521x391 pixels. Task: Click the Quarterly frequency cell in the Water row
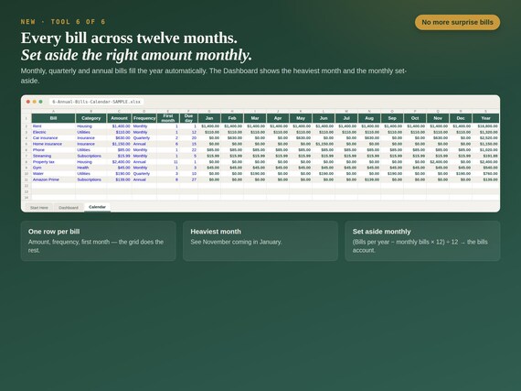[144, 173]
